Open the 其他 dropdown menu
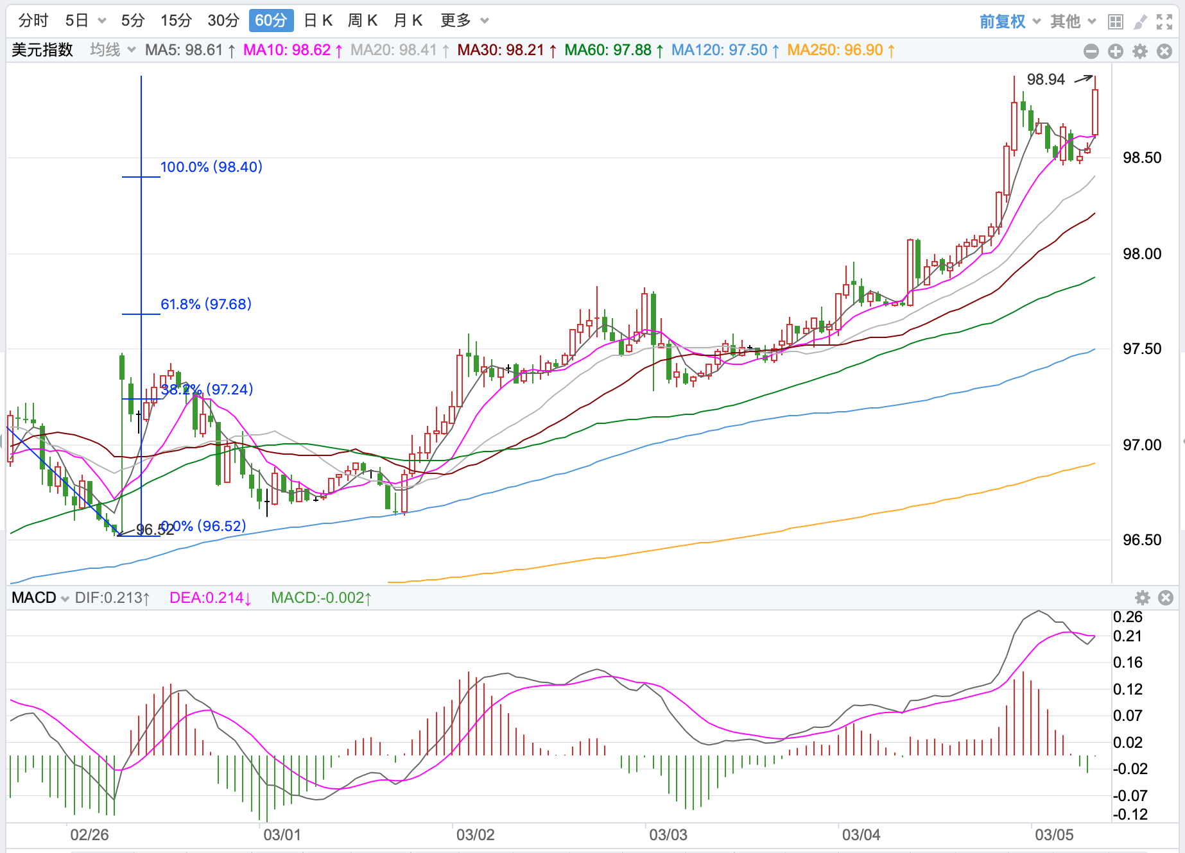 (1073, 22)
